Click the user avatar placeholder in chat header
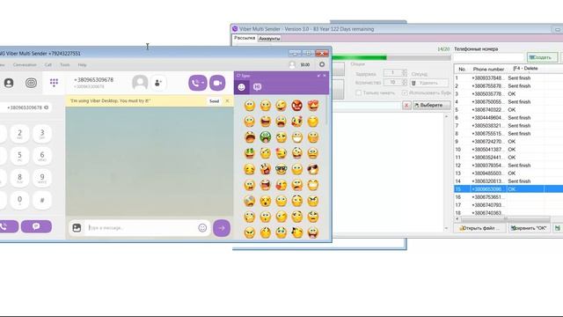The image size is (563, 317). tap(140, 83)
